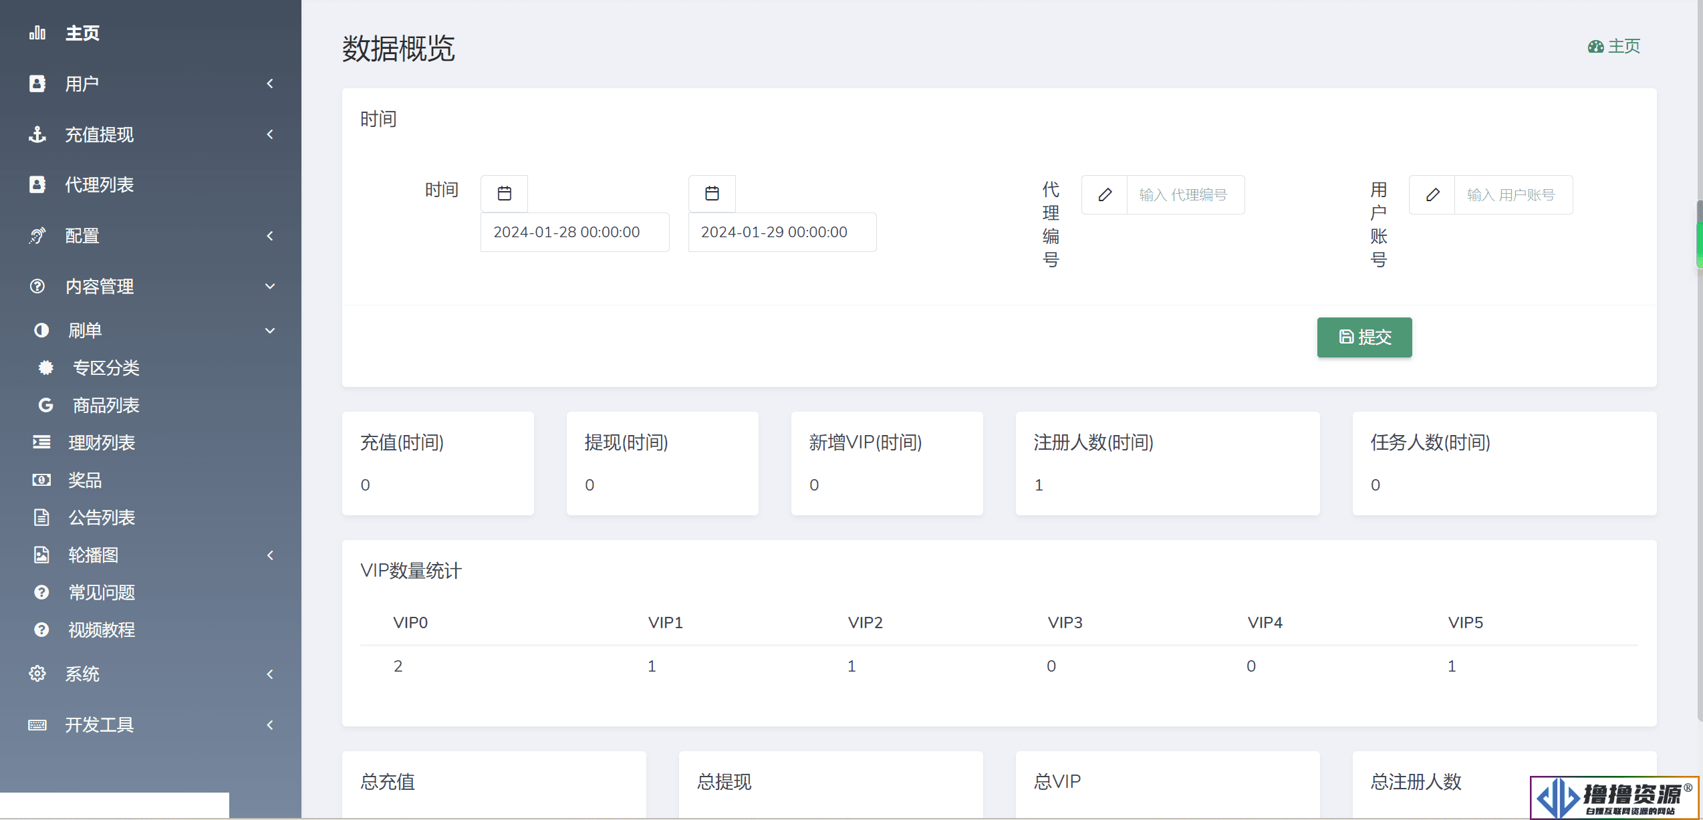Viewport: 1703px width, 820px height.
Task: Click the 总VIP card title
Action: point(1057,781)
